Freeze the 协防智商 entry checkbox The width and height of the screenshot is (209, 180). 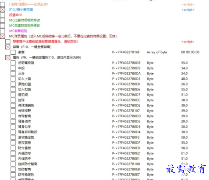tap(13, 169)
